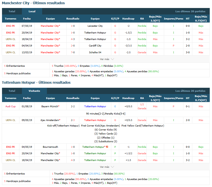Click Manchester City in the 07/05/19 row
The height and width of the screenshot is (187, 212).
[x=50, y=26]
